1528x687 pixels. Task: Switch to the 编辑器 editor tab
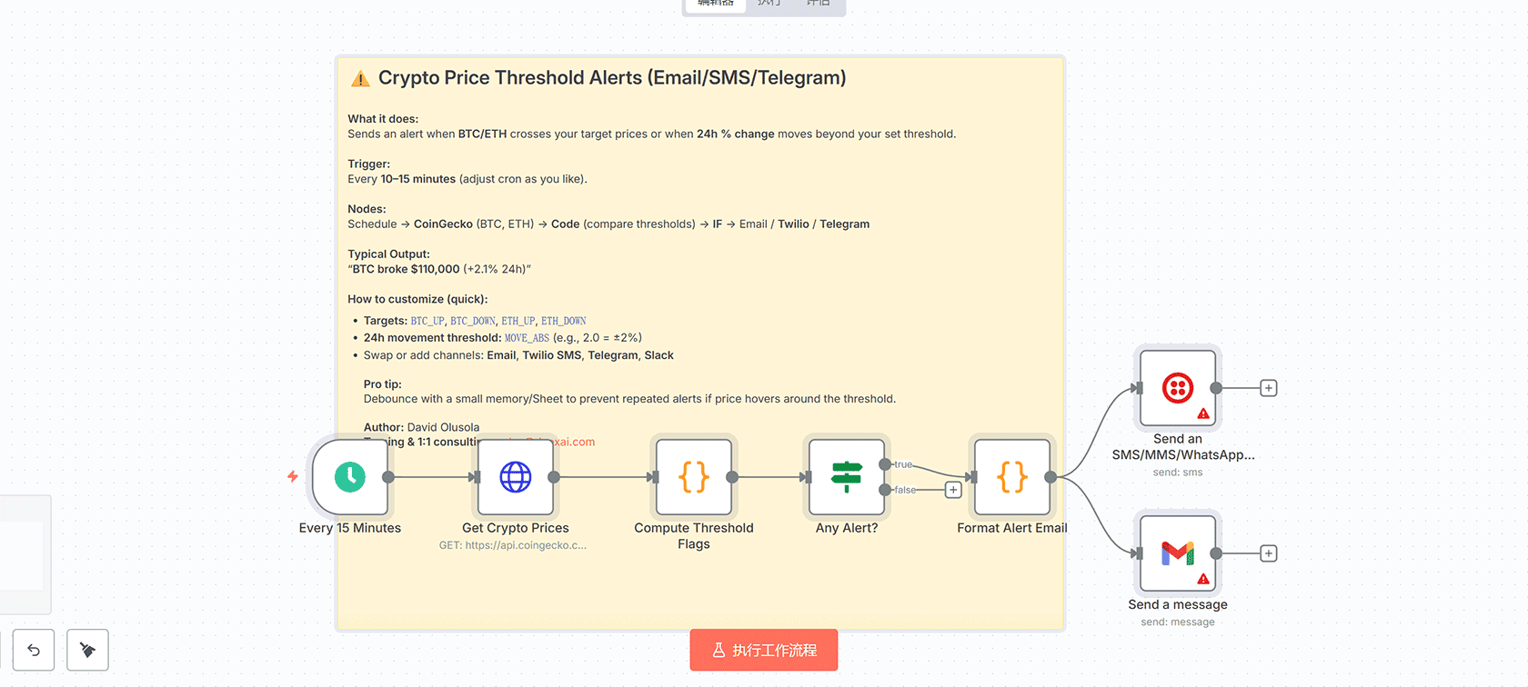coord(716,4)
